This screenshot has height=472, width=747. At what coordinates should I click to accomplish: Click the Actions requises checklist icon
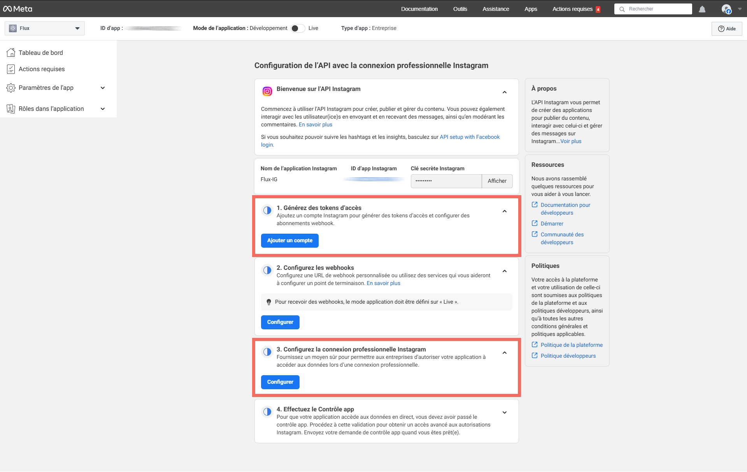(11, 69)
